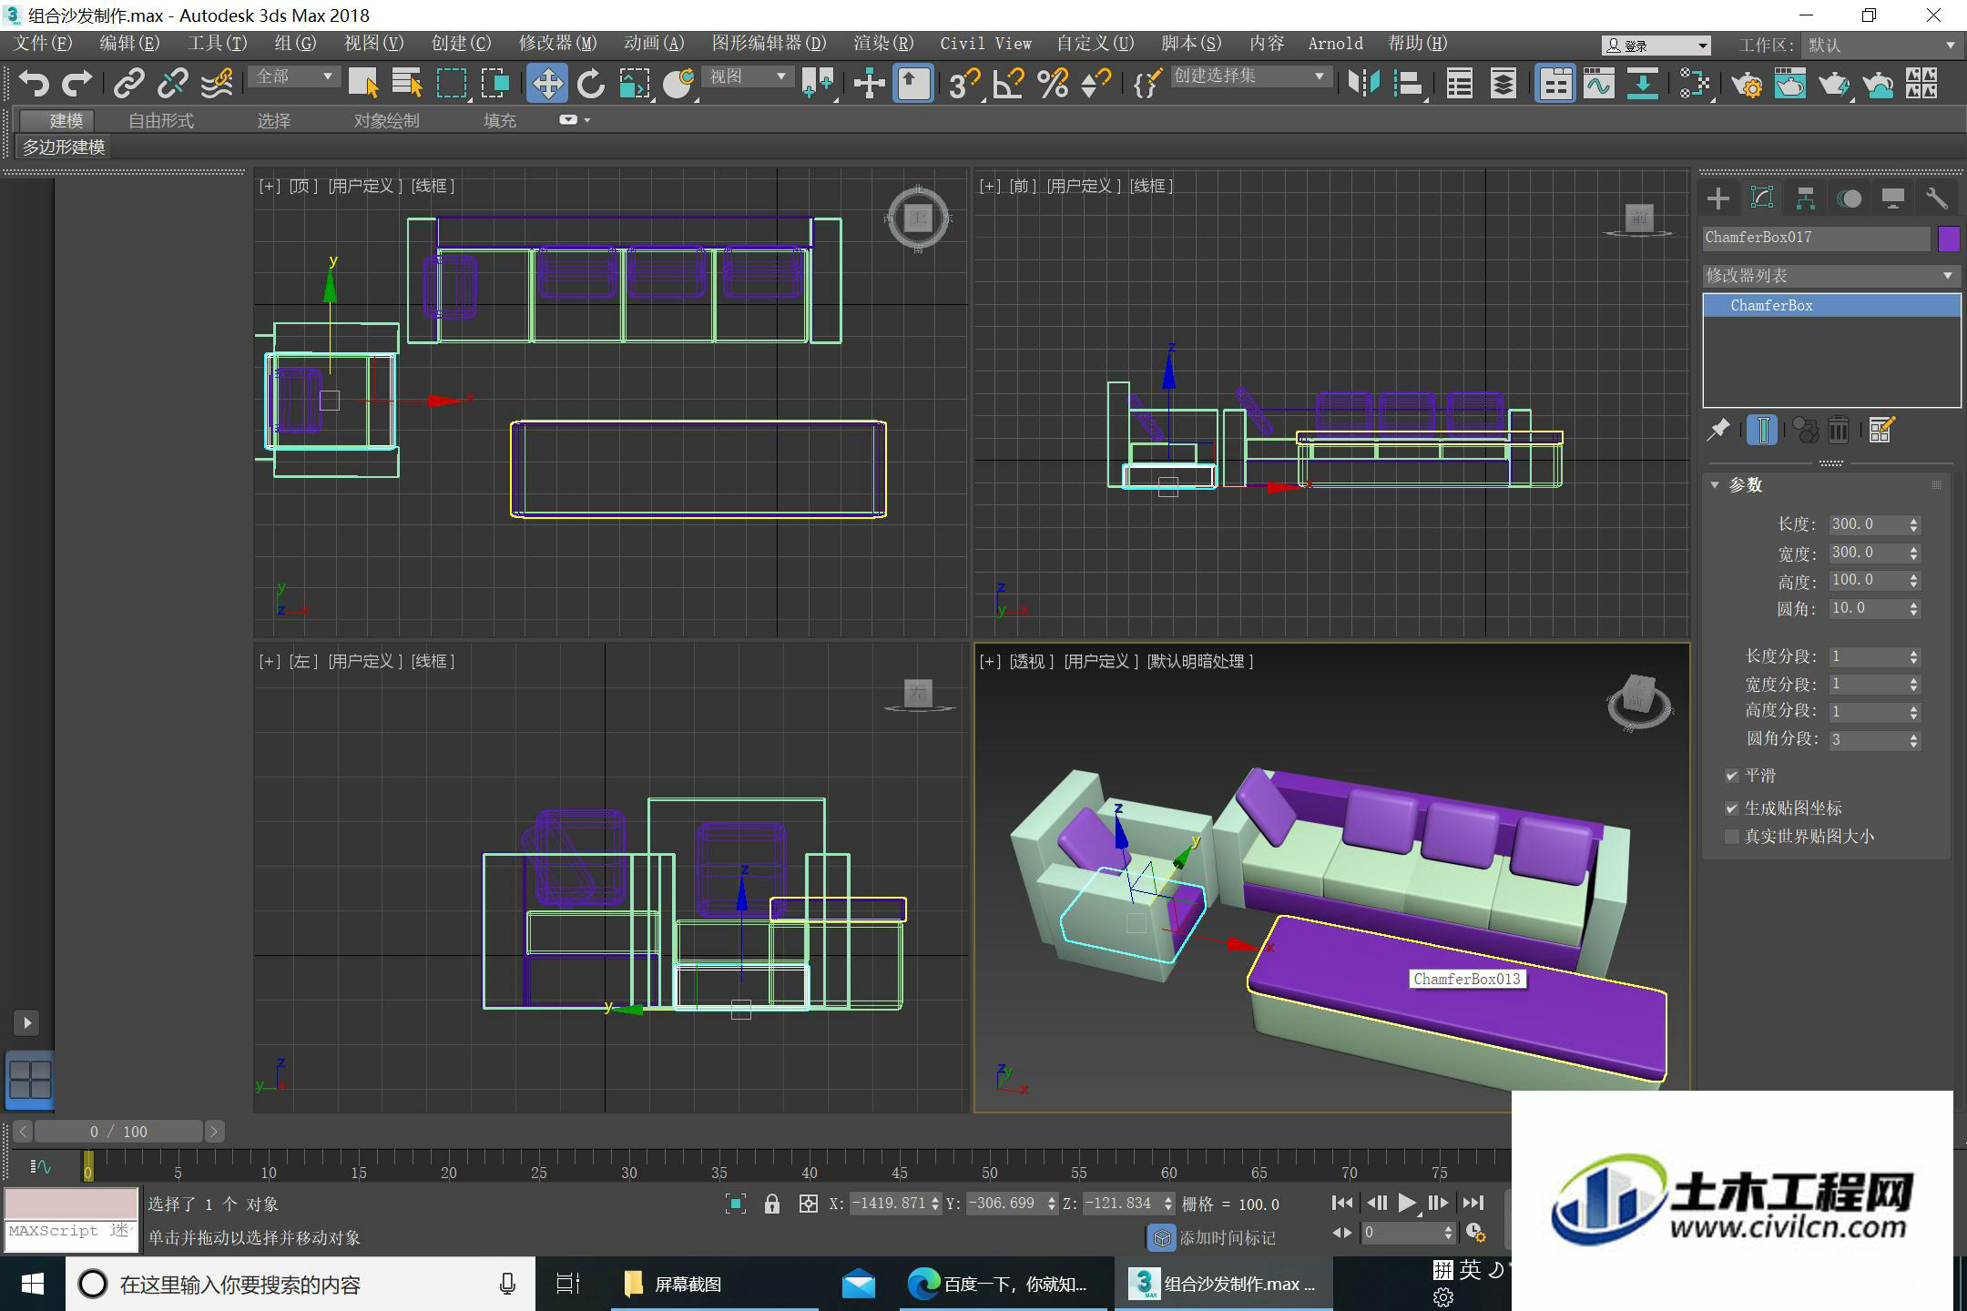Open the Curve Editor icon
The image size is (1967, 1311).
1599,84
